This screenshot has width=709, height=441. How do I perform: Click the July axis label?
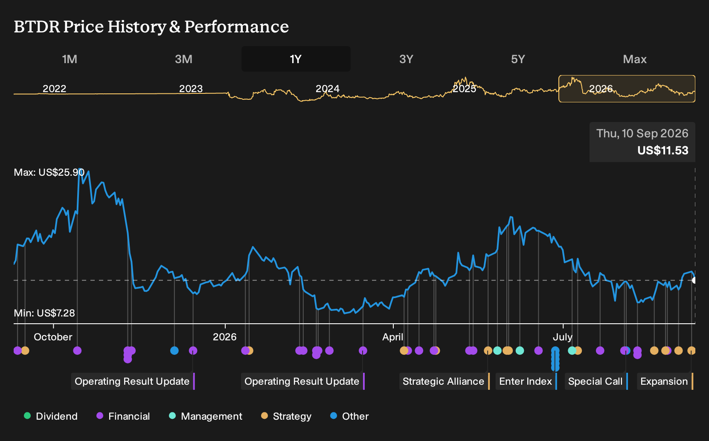coord(563,337)
